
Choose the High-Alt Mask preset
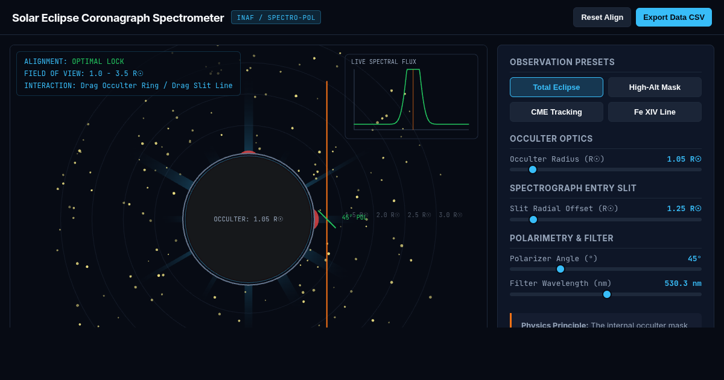point(655,87)
